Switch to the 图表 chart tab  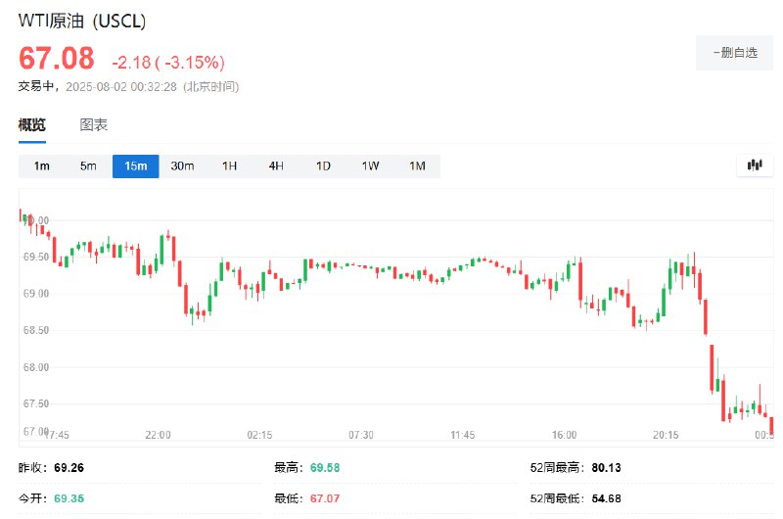[x=93, y=125]
